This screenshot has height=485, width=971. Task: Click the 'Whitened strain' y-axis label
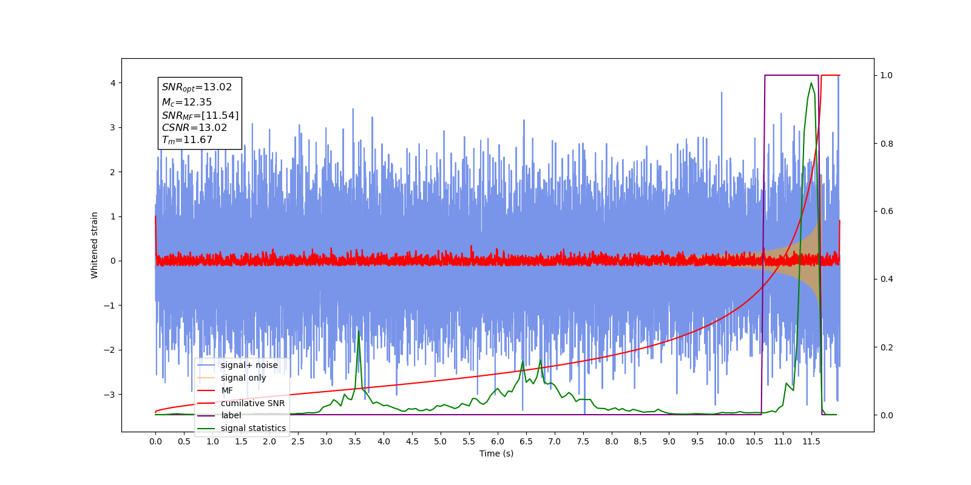pos(94,245)
